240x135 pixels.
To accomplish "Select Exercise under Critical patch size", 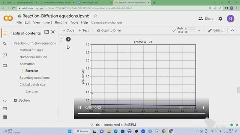I will click(x=31, y=91).
